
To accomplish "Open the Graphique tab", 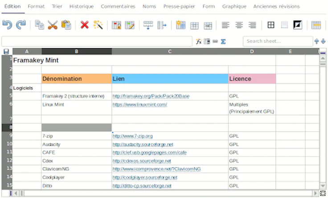I will tap(234, 7).
